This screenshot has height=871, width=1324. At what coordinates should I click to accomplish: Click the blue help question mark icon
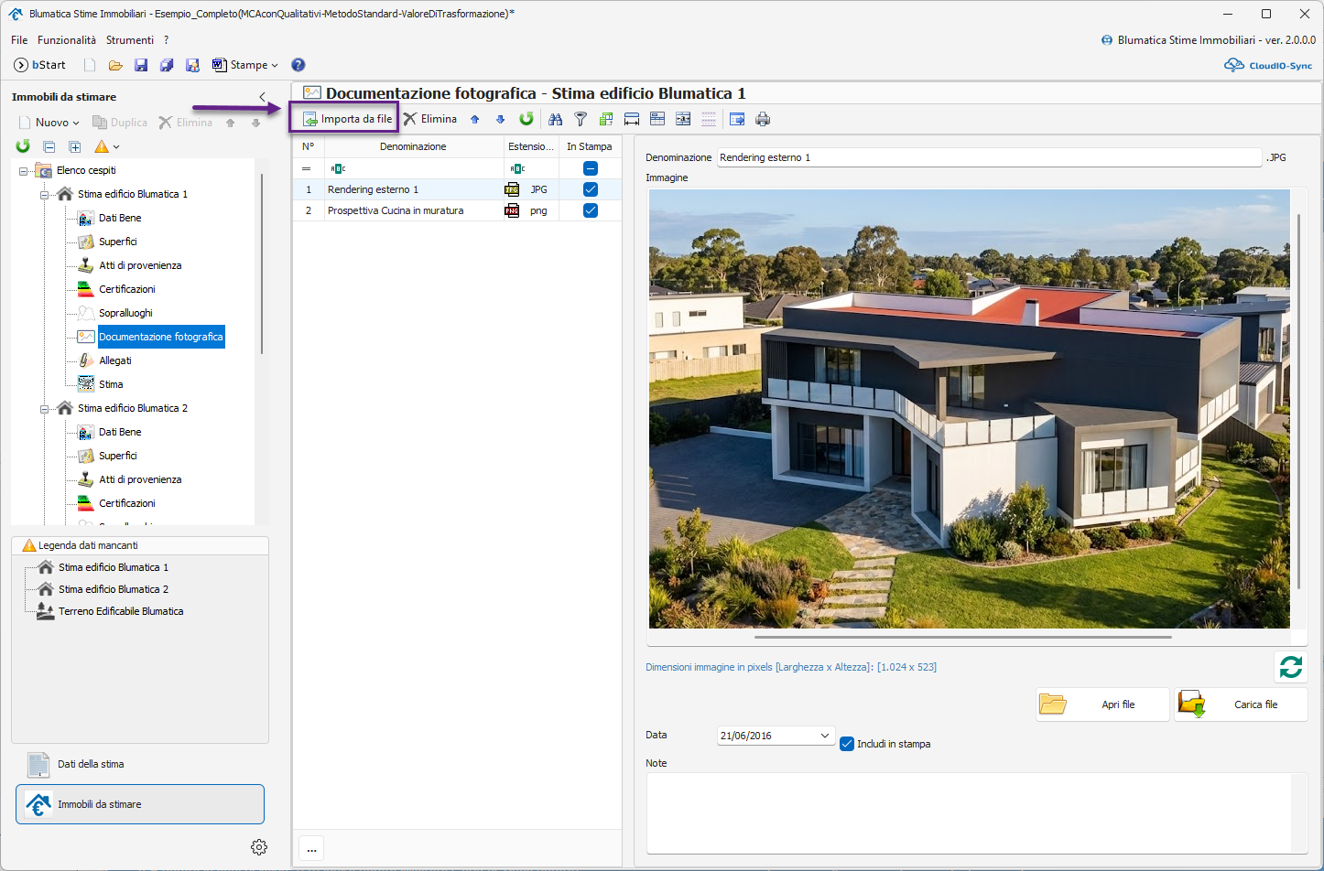coord(298,65)
